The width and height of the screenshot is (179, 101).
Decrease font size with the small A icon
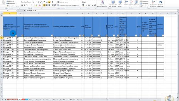pos(41,2)
